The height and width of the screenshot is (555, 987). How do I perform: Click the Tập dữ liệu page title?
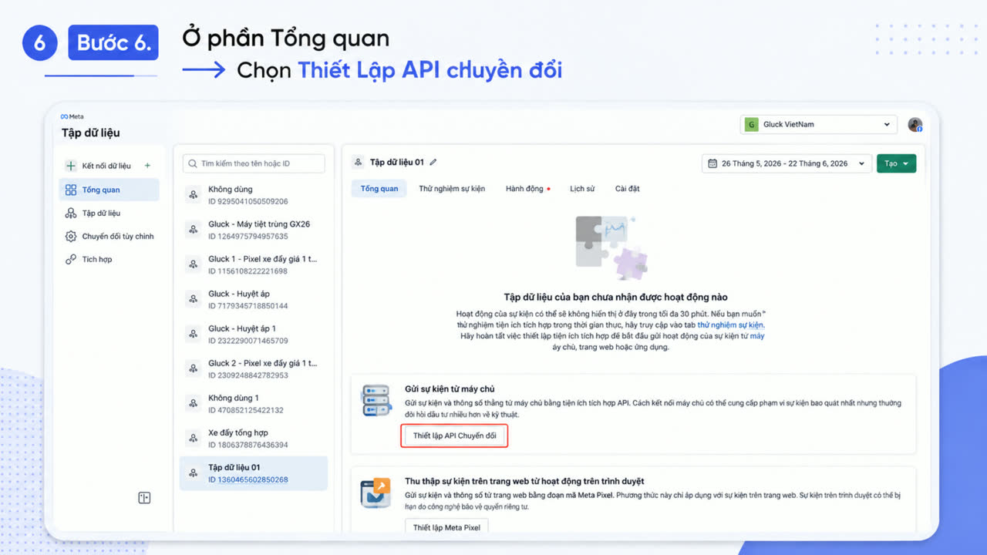(x=91, y=133)
